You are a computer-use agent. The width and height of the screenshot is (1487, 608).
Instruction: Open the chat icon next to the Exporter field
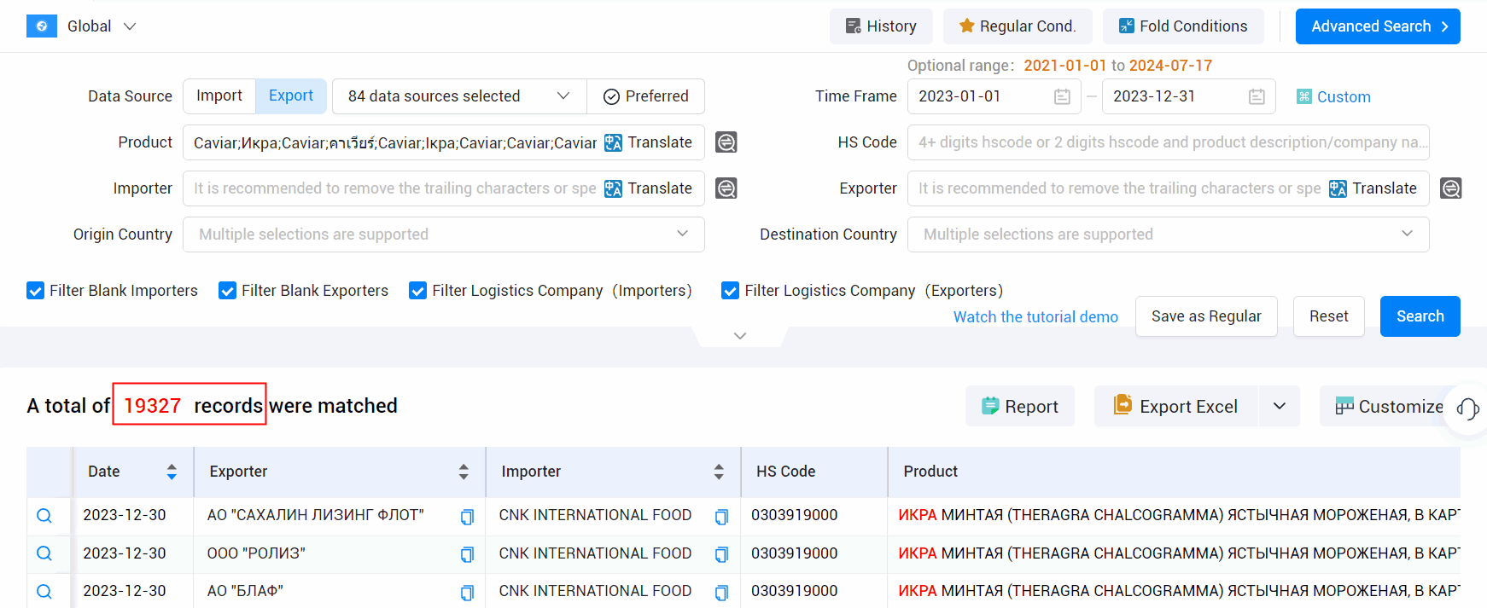coord(1451,188)
